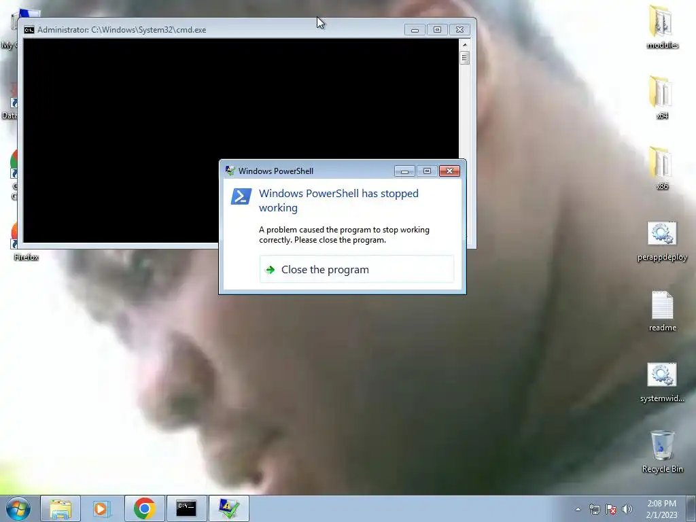Minimize the Windows PowerShell error dialog
Viewport: 696px width, 522px height.
point(404,171)
